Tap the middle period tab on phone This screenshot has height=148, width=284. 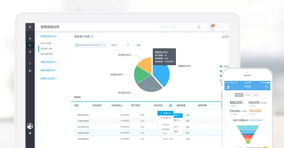click(x=248, y=95)
